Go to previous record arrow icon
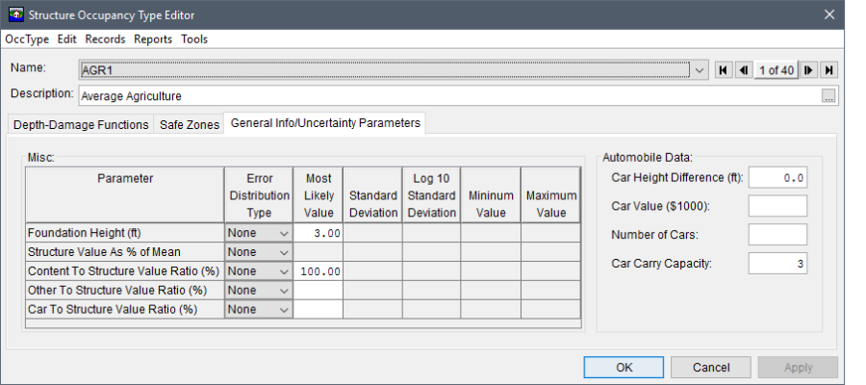This screenshot has width=866, height=385. 743,70
